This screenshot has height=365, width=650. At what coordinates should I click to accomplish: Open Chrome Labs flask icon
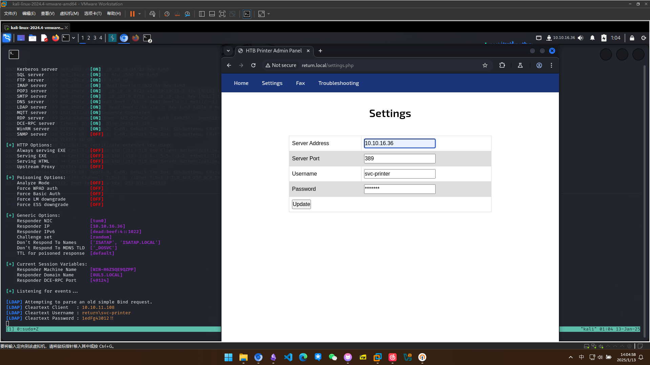click(520, 65)
